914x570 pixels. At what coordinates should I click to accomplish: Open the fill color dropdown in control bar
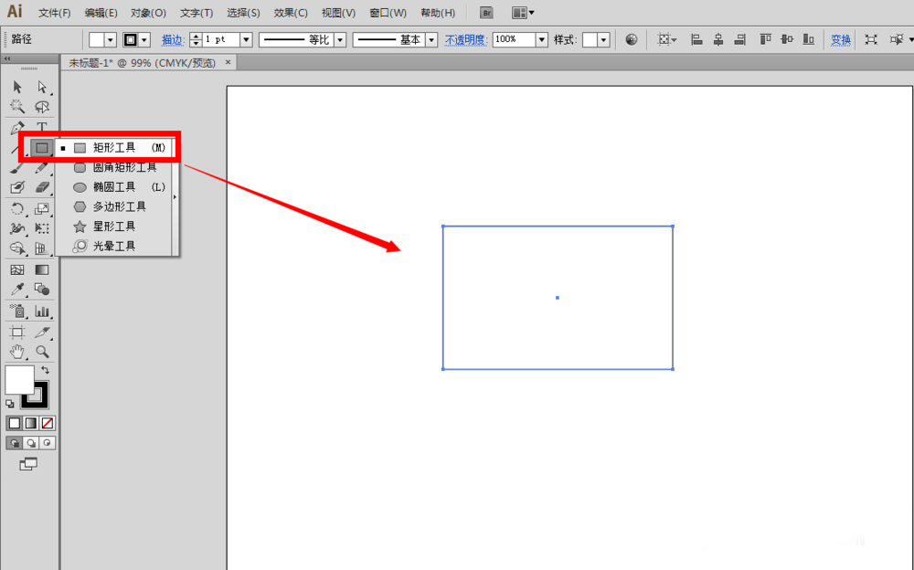point(111,40)
